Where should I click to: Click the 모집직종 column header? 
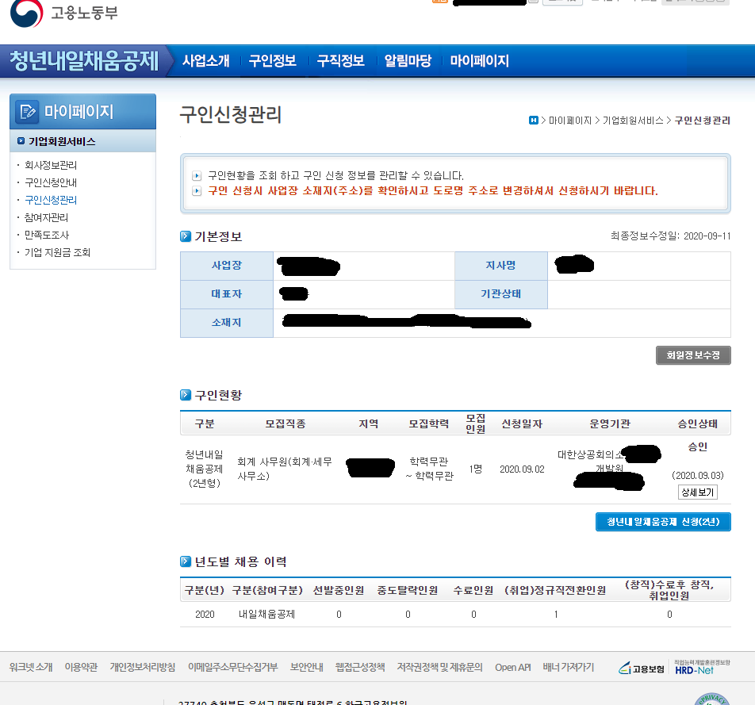pos(285,423)
